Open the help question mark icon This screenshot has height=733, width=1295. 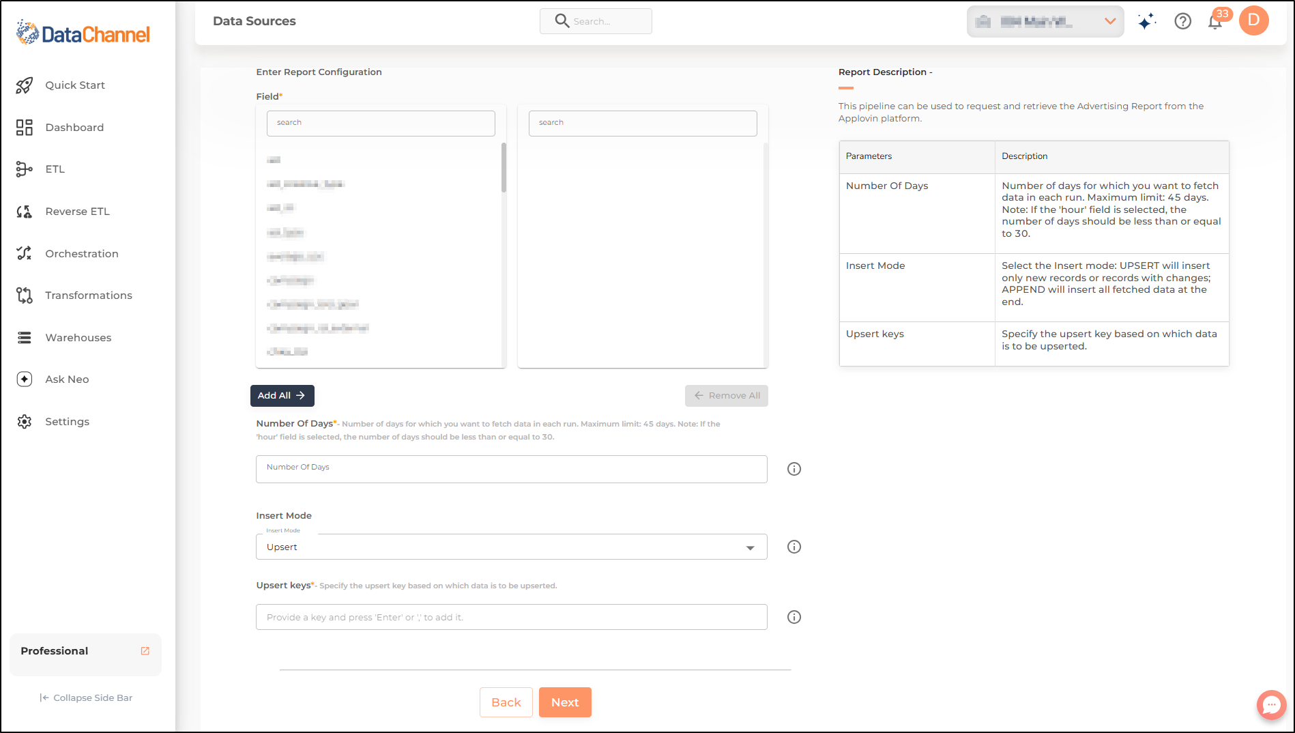click(1182, 21)
